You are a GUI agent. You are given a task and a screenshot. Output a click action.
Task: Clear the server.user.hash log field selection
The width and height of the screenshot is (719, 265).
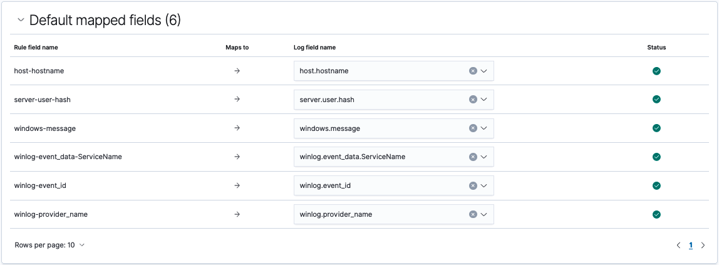coord(473,100)
